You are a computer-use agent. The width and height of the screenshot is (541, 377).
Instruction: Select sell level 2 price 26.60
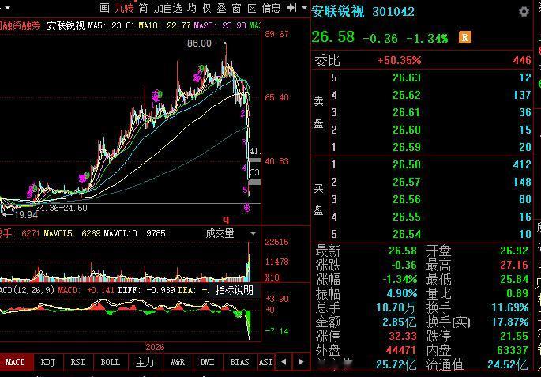(x=407, y=130)
